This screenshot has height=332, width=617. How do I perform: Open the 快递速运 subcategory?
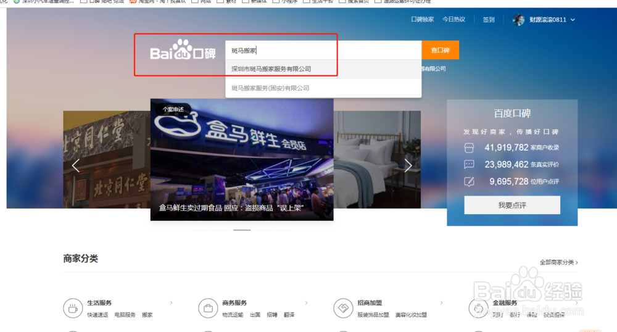(97, 315)
